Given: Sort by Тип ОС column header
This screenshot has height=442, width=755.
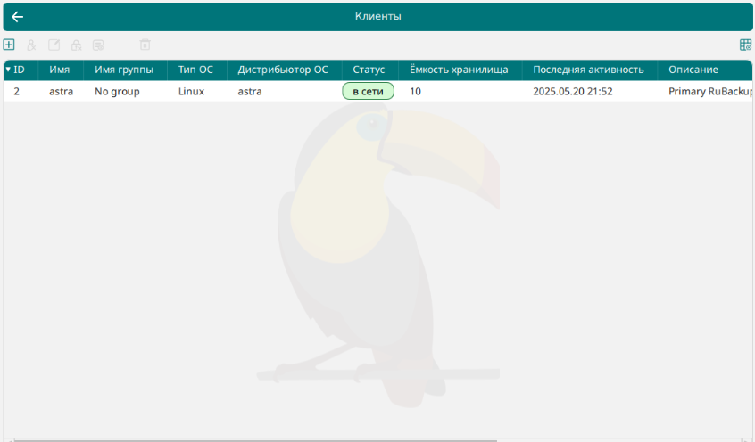Looking at the screenshot, I should [195, 70].
